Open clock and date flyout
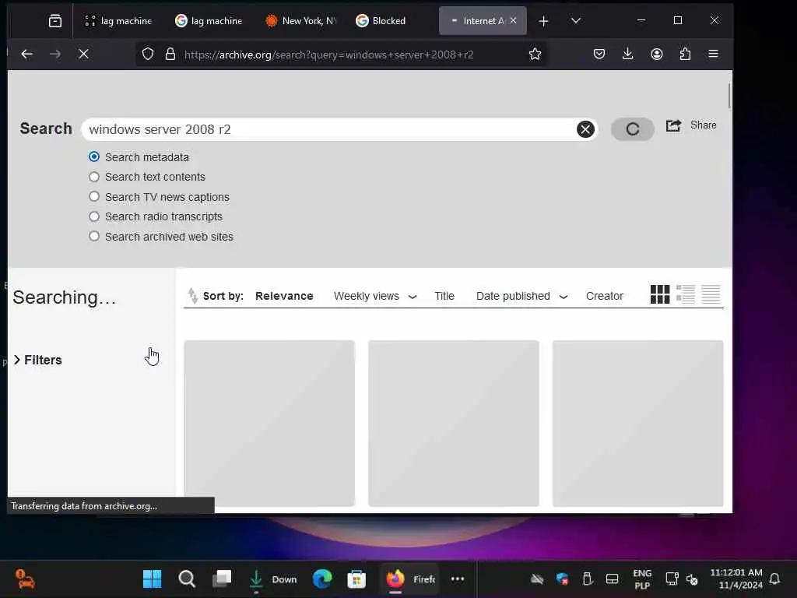This screenshot has width=797, height=598. (x=736, y=579)
